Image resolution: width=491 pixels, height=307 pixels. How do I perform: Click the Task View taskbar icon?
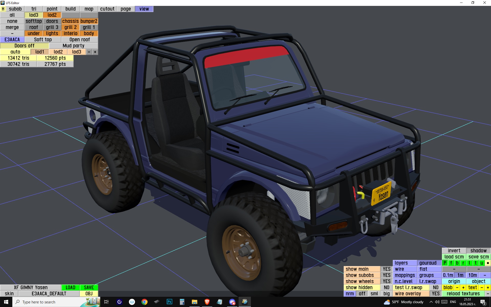[106, 302]
